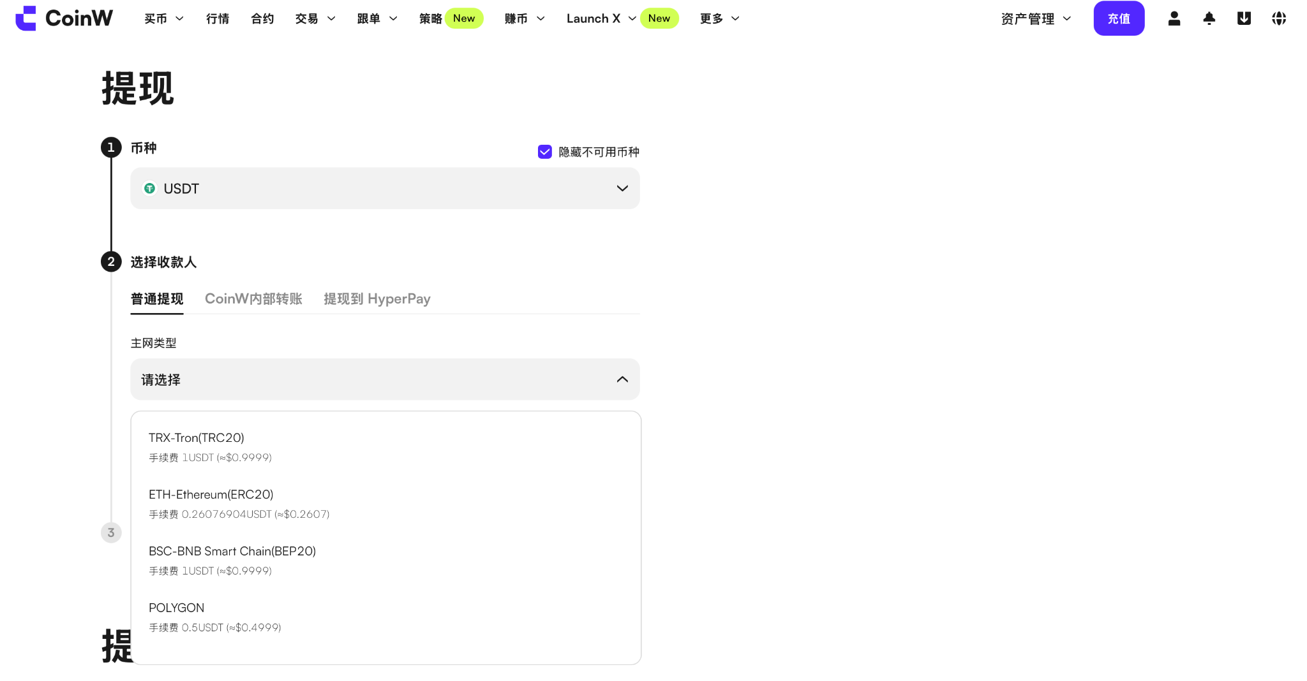Expand the 交易 menu
The width and height of the screenshot is (1307, 681).
pos(315,18)
